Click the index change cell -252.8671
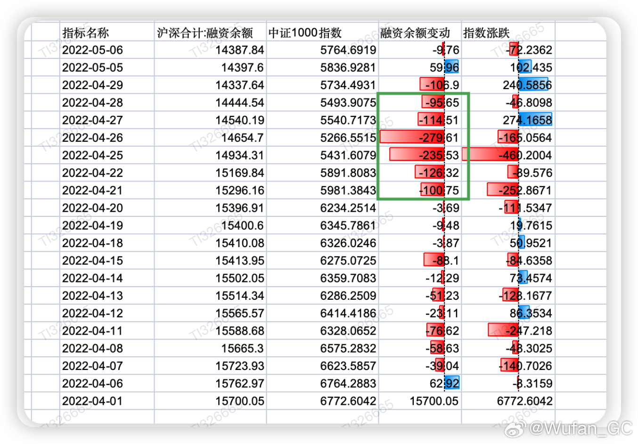638x444 pixels. pyautogui.click(x=508, y=190)
